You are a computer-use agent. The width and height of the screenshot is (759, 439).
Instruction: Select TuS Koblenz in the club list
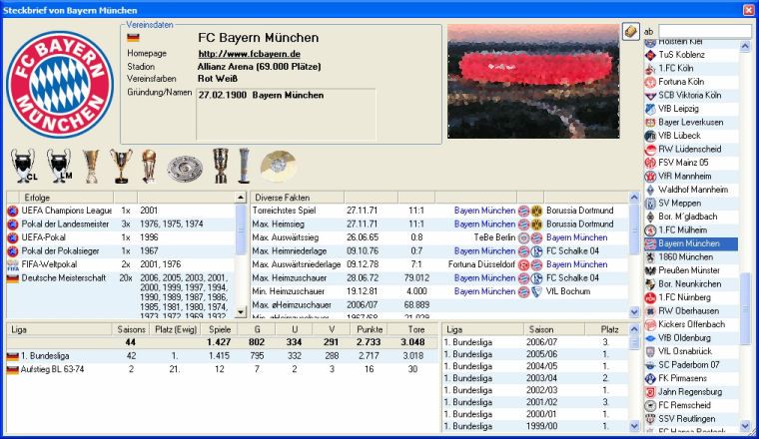coord(692,55)
